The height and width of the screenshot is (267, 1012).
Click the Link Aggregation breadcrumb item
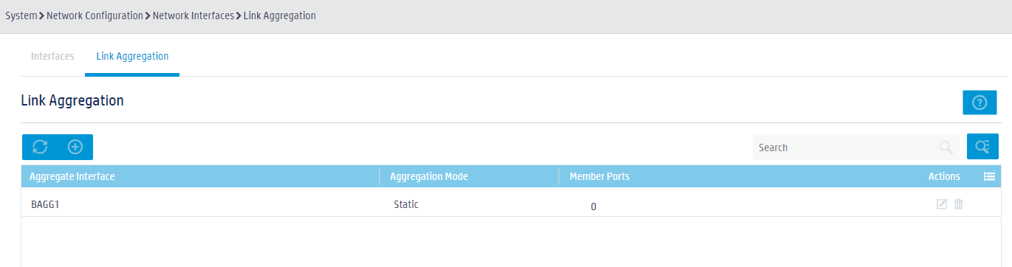tap(280, 15)
